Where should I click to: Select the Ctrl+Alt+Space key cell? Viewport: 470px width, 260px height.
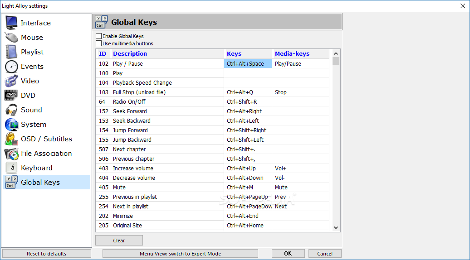pyautogui.click(x=248, y=64)
